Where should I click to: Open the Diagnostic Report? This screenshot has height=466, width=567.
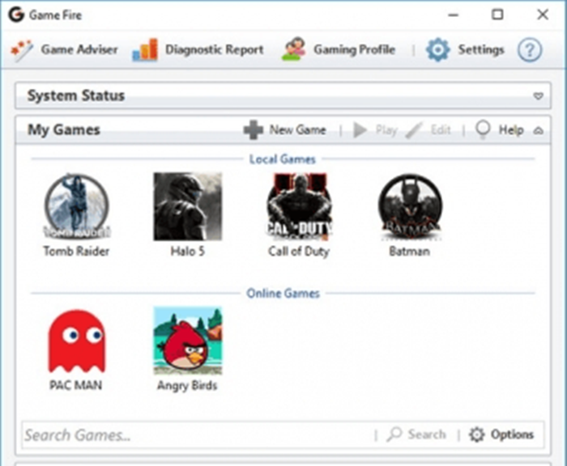[x=198, y=50]
